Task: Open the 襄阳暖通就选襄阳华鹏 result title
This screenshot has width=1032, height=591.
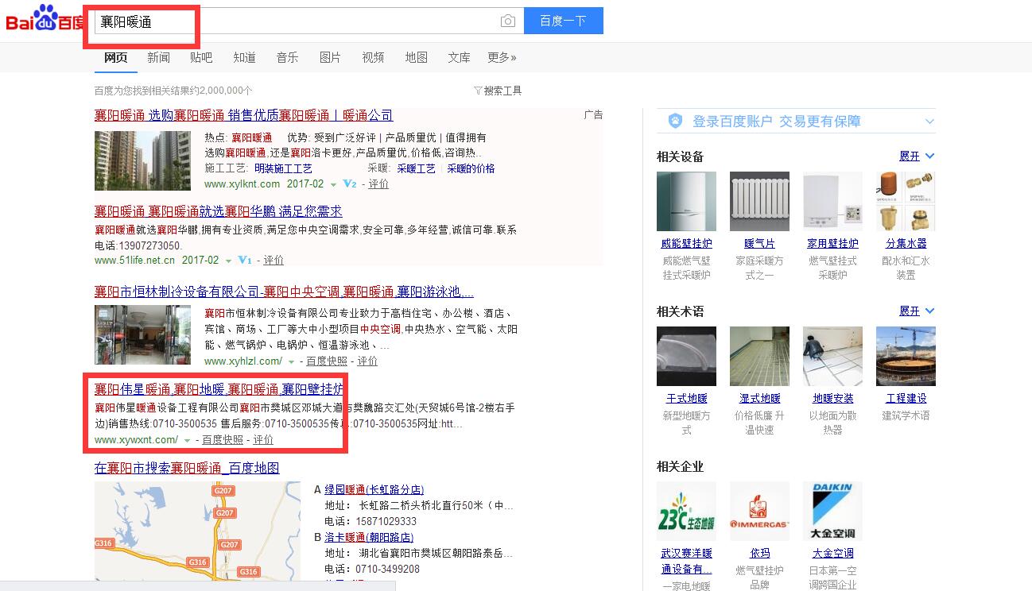Action: 219,211
